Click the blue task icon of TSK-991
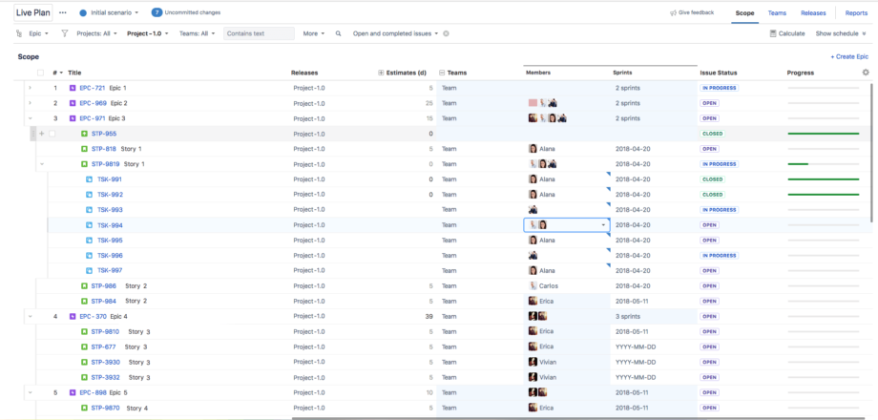 (x=89, y=179)
